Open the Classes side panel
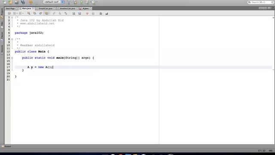The image size is (275, 155). click(x=2, y=37)
